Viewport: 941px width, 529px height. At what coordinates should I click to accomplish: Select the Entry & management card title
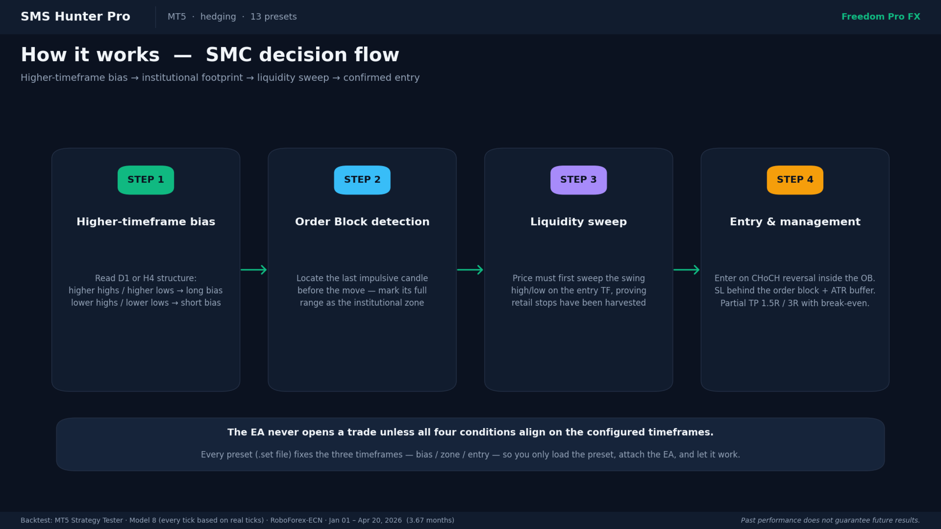795,222
